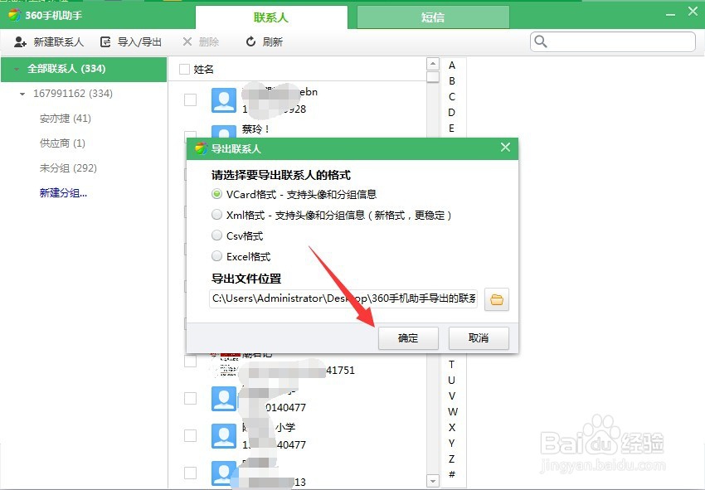The height and width of the screenshot is (490, 705).
Task: Click avatar of number ending 0140477
Action: [x=224, y=399]
